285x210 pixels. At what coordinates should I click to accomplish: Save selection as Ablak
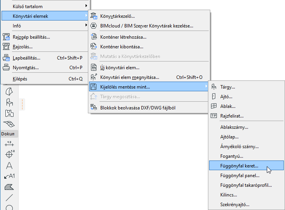[246, 106]
